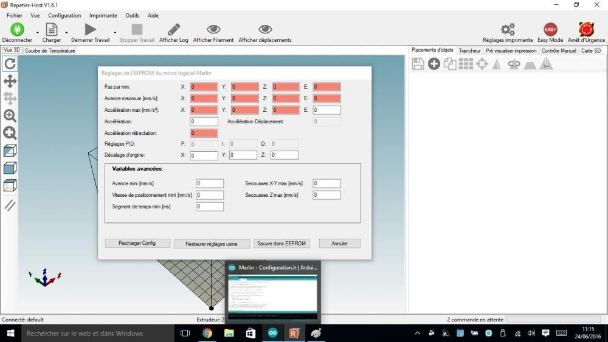This screenshot has height=342, width=608.
Task: Select the move object tool
Action: (10, 98)
